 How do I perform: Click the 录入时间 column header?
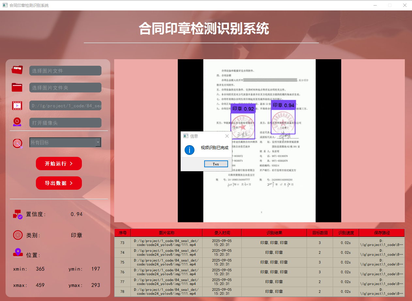[x=222, y=233]
